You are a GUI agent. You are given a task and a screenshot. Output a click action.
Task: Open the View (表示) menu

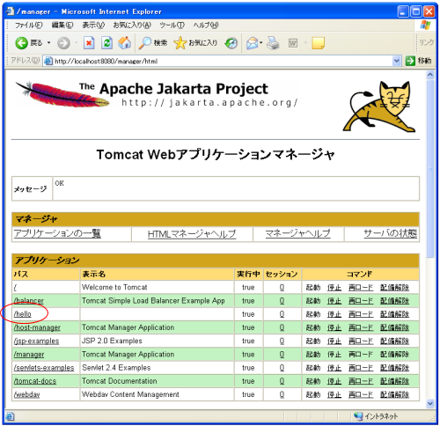pos(93,26)
